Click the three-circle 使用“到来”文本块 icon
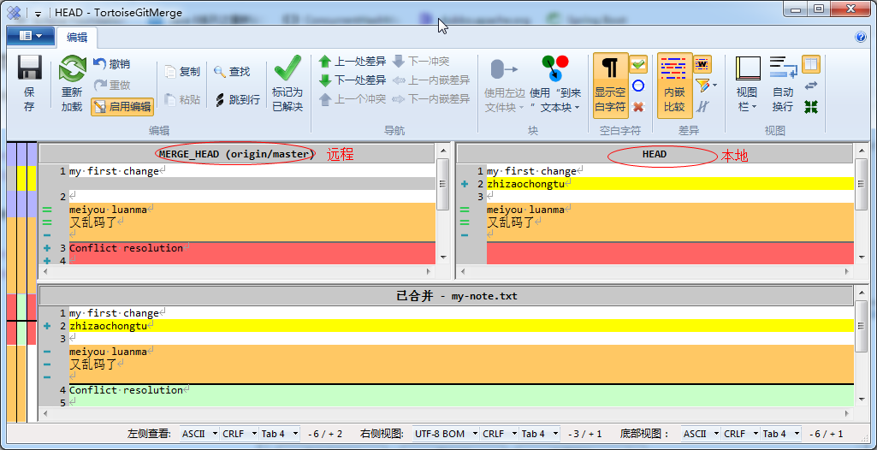Viewport: 877px width, 450px height. pyautogui.click(x=554, y=69)
